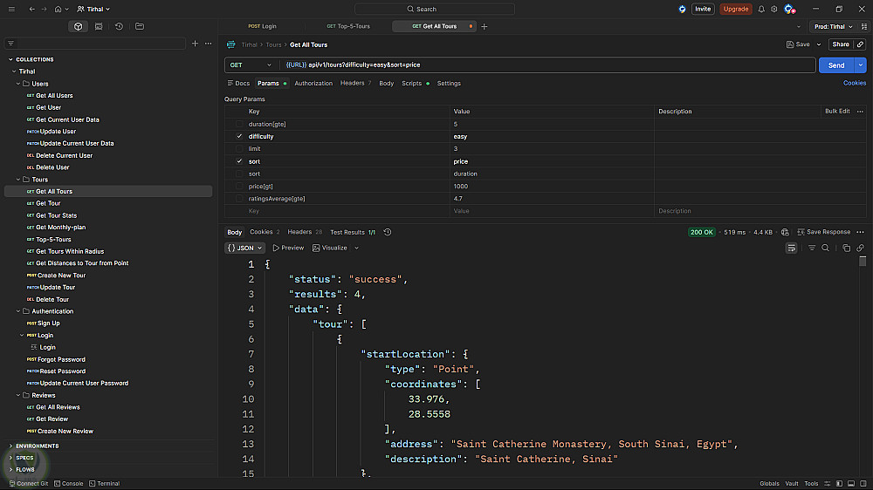The image size is (873, 490).
Task: Open the History icon in the sidebar
Action: 119,26
